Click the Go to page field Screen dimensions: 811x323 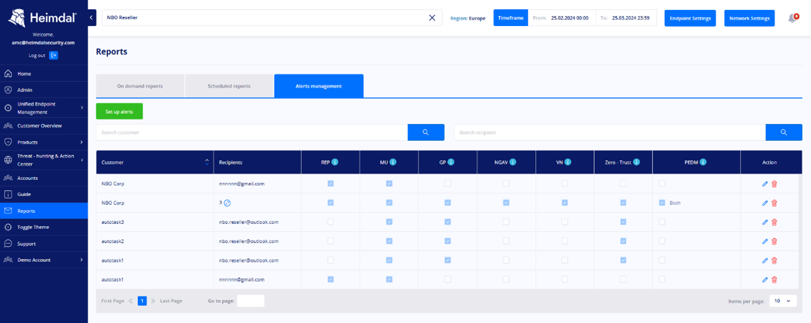point(251,301)
